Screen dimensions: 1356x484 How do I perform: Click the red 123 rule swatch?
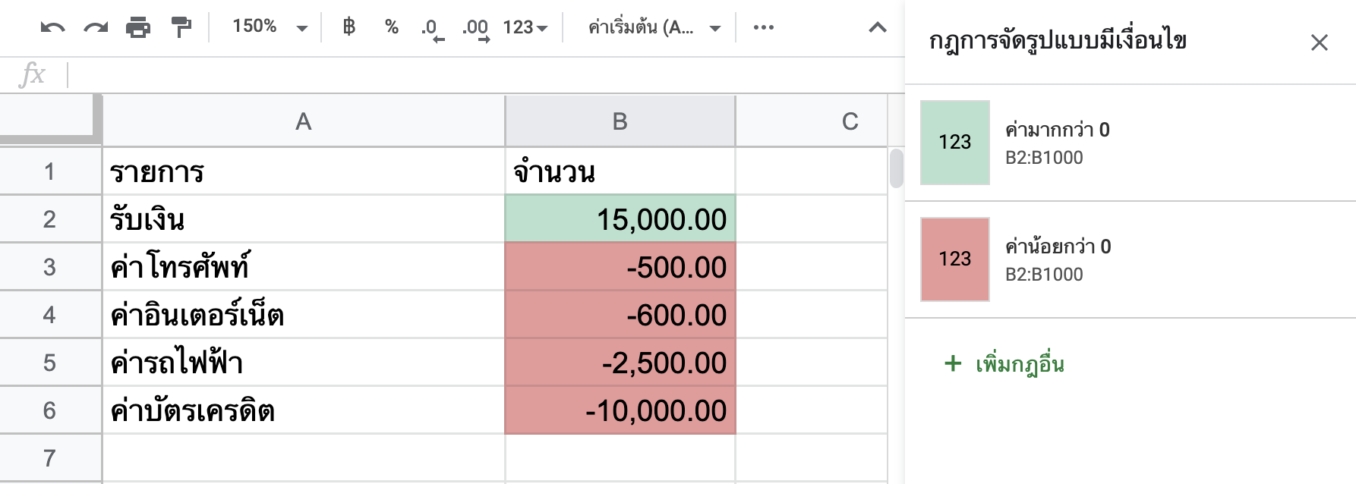coord(955,259)
